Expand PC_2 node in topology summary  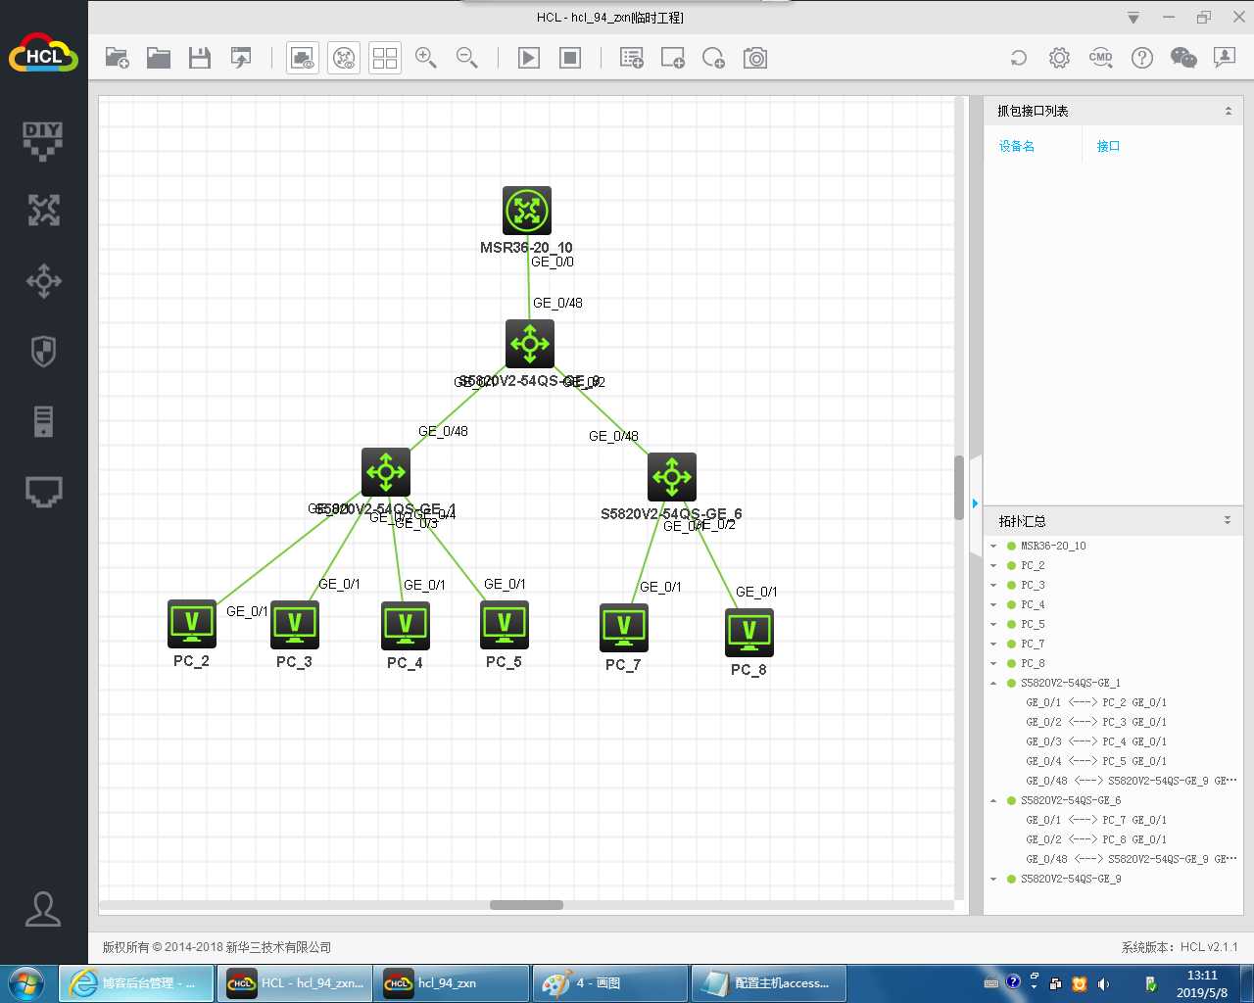pyautogui.click(x=993, y=565)
